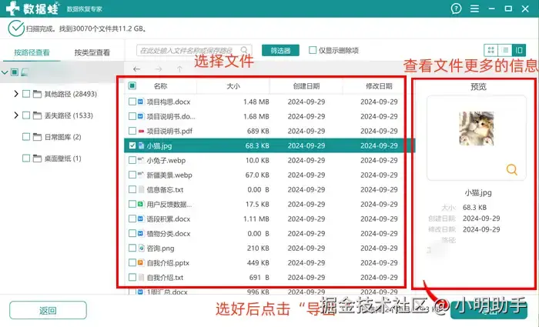Check the 桌面壁纸 folder checkbox
Screen dimensions: 539x327
pyautogui.click(x=26, y=158)
